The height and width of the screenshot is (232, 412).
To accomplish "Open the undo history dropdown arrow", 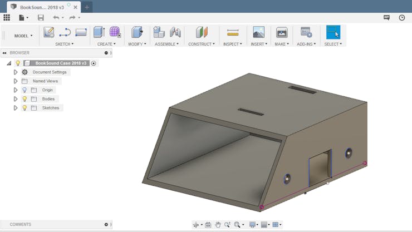I will (63, 18).
